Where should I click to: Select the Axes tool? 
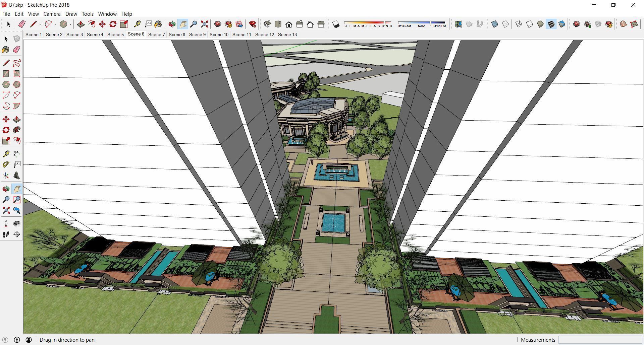(6, 176)
